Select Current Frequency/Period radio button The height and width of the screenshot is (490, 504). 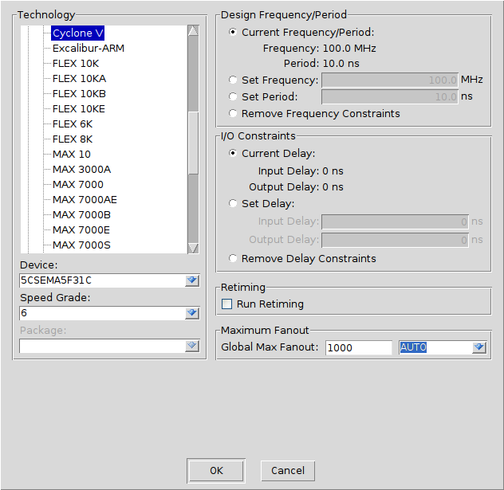click(x=233, y=33)
